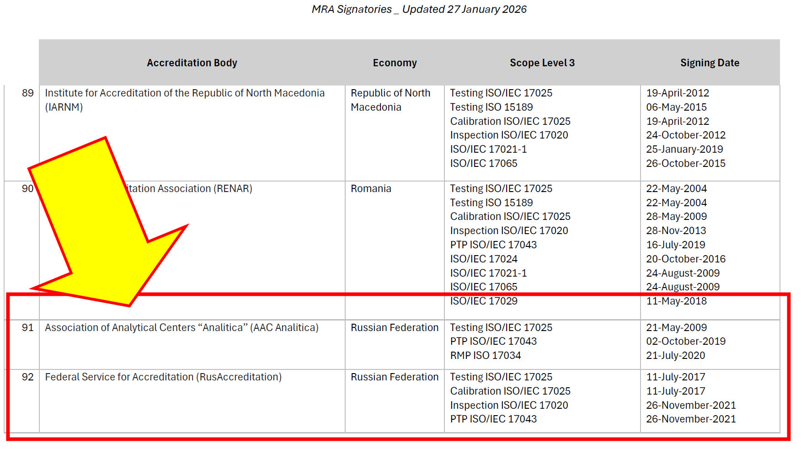
Task: Click the "Scope Level 3" column header
Action: (542, 63)
